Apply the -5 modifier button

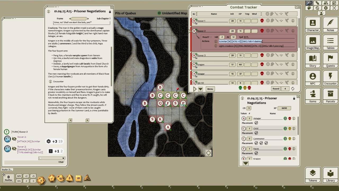[33, 181]
